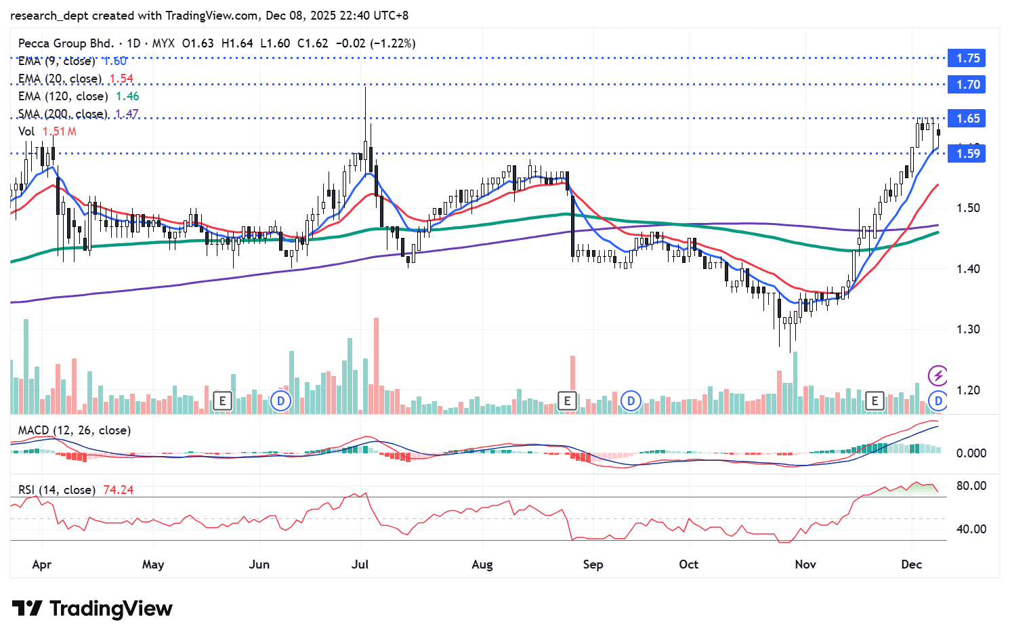Click the Vol indicator legend label
The width and height of the screenshot is (1010, 639).
point(26,131)
